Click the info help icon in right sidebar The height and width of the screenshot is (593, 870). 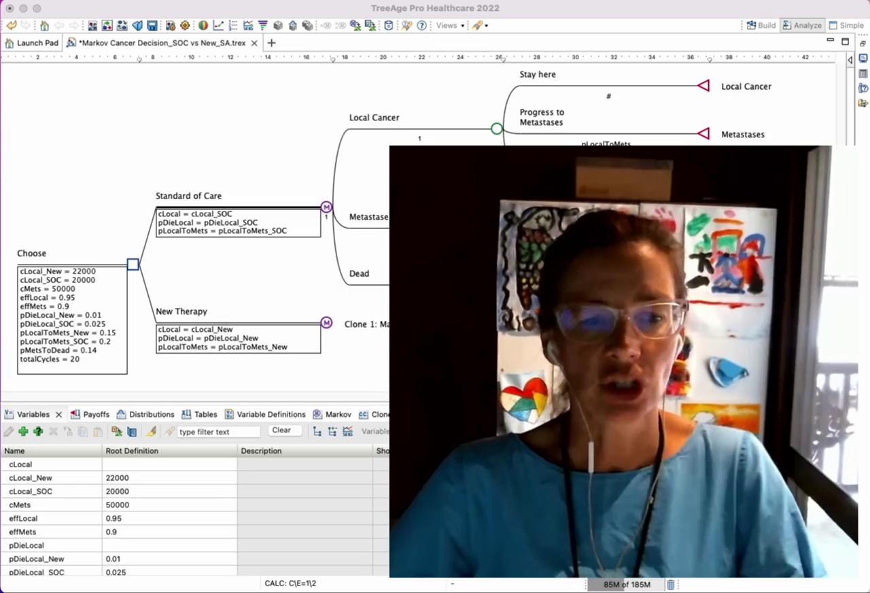coord(863,88)
